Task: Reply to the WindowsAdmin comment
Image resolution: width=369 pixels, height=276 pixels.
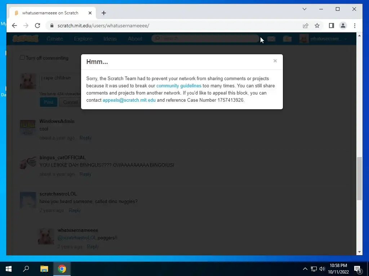Action: tap(85, 138)
